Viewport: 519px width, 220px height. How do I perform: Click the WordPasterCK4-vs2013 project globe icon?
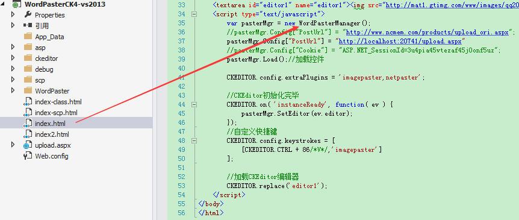click(16, 4)
